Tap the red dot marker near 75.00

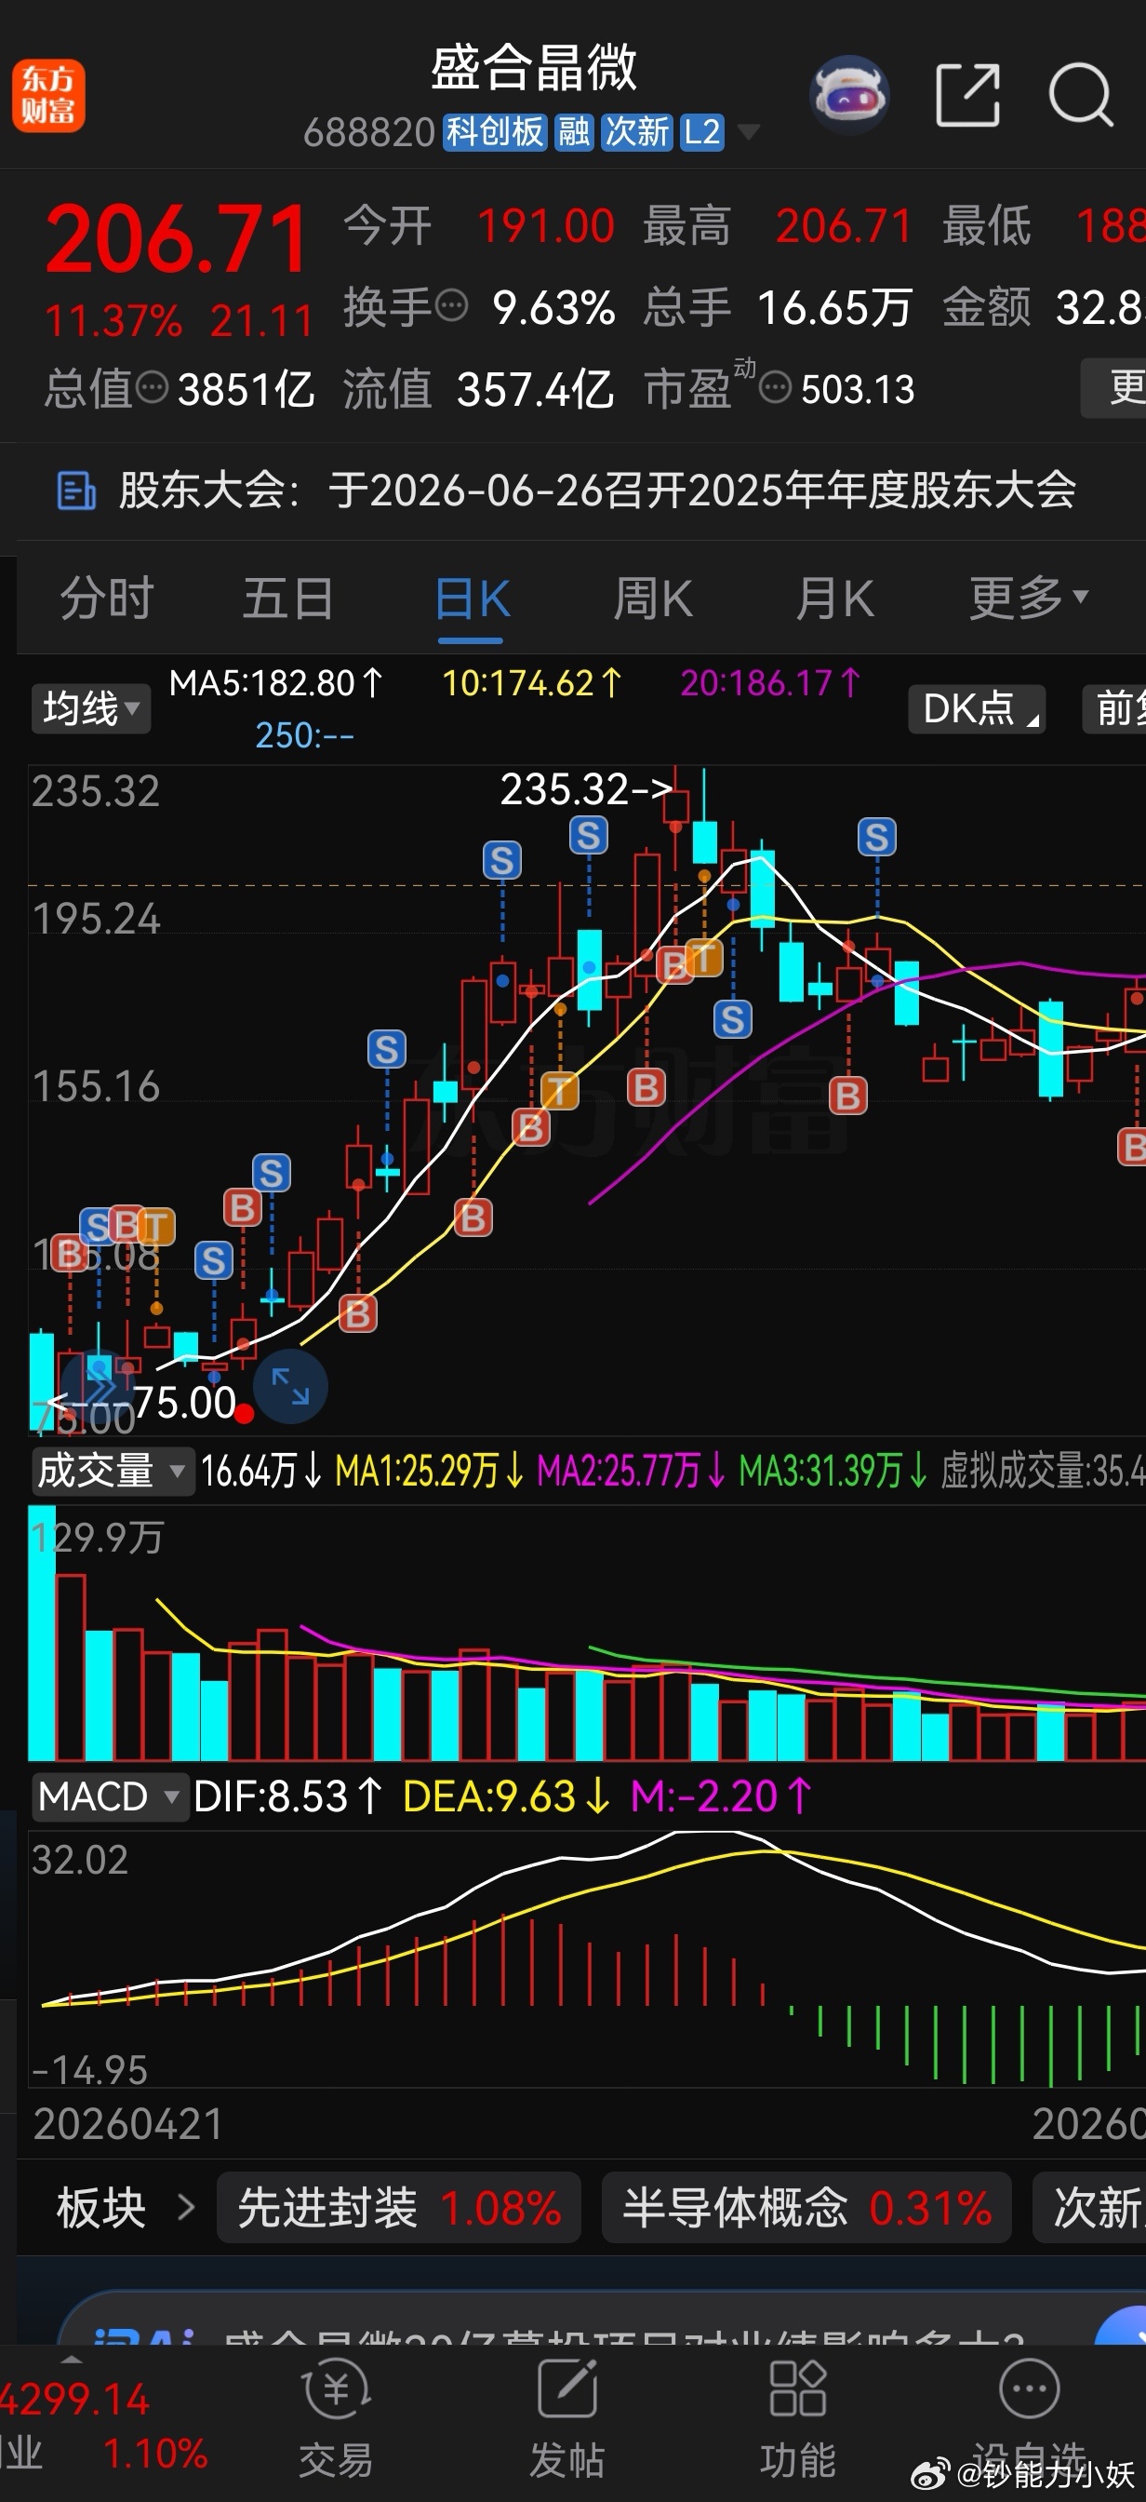245,1414
